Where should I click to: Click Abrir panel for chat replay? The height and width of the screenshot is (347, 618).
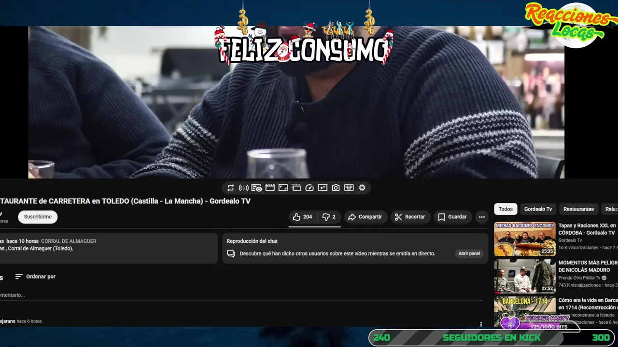pyautogui.click(x=469, y=254)
